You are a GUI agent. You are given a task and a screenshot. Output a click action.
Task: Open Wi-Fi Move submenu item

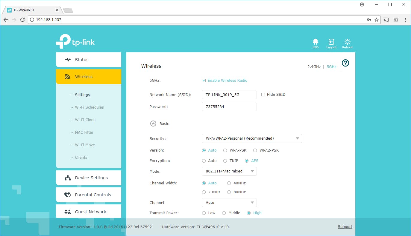pyautogui.click(x=85, y=145)
